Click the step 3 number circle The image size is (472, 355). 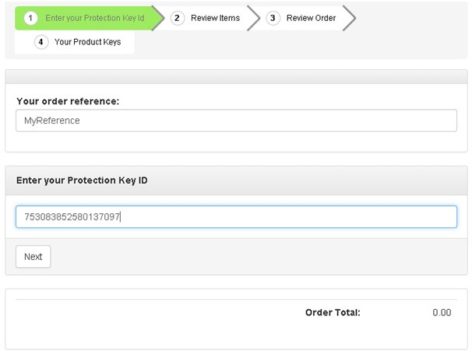pyautogui.click(x=273, y=18)
